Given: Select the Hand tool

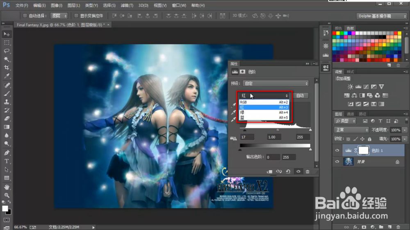Looking at the screenshot, I should pyautogui.click(x=7, y=187).
